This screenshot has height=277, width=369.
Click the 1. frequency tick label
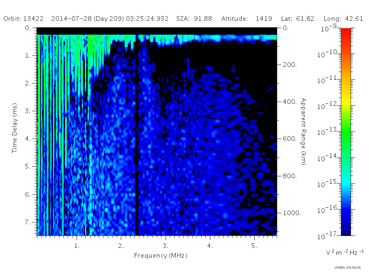coord(77,246)
